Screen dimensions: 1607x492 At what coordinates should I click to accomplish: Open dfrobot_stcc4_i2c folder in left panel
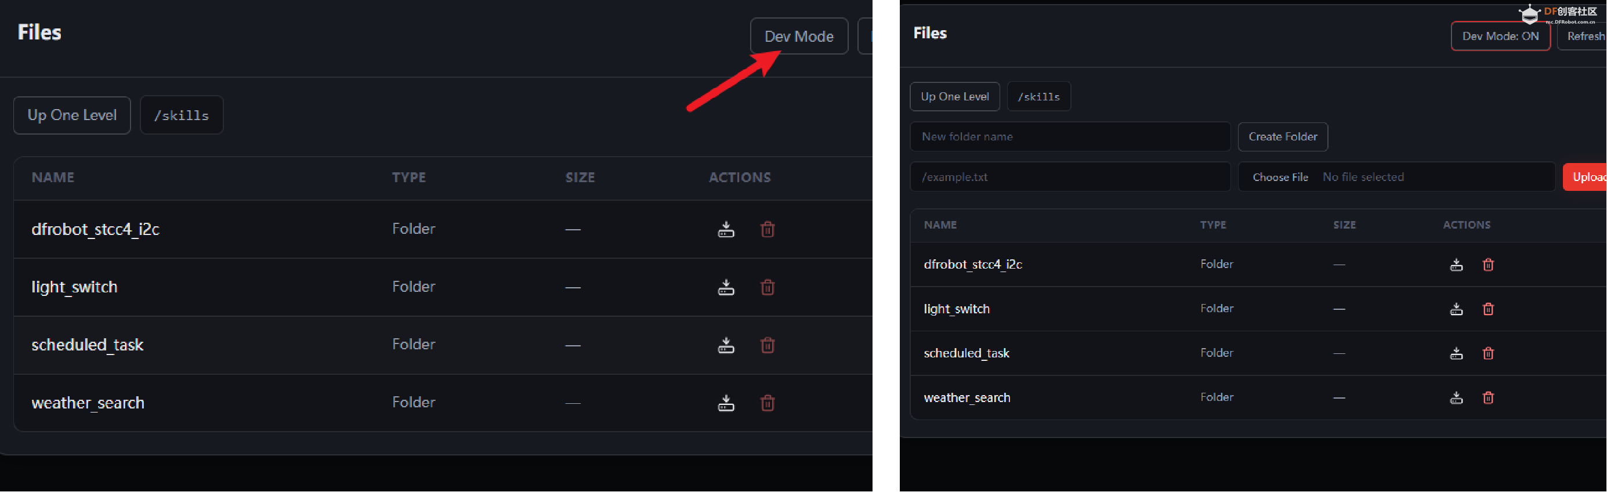pyautogui.click(x=96, y=230)
